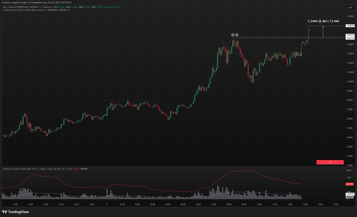This screenshot has width=357, height=217.
Task: Click the 04:00 time axis label
Action: pos(168,204)
